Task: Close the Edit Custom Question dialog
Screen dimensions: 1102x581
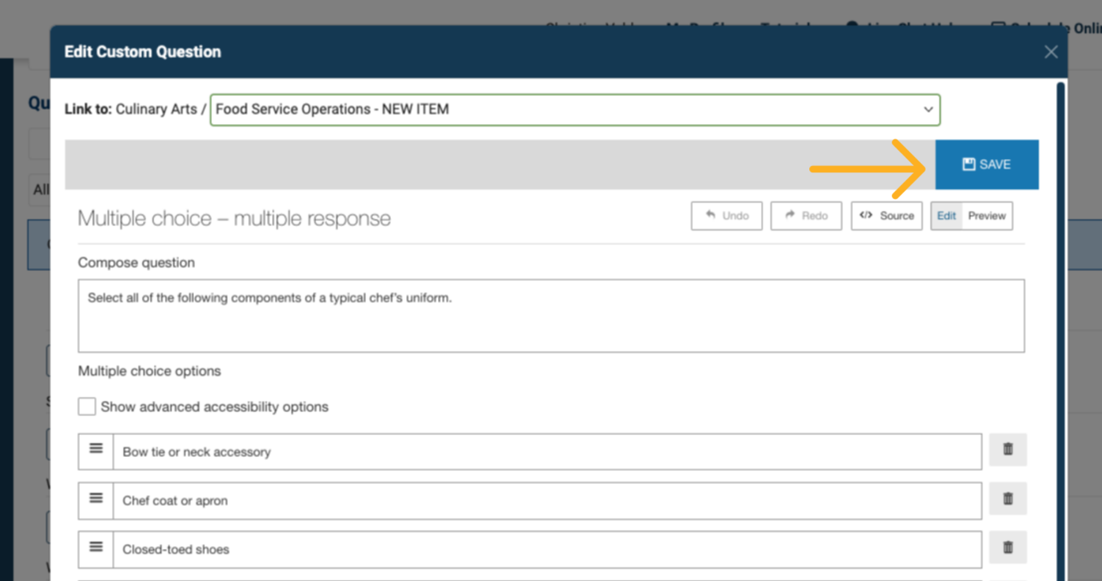Action: point(1051,52)
